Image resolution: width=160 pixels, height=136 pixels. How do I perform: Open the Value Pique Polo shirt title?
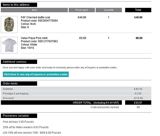click(x=34, y=38)
